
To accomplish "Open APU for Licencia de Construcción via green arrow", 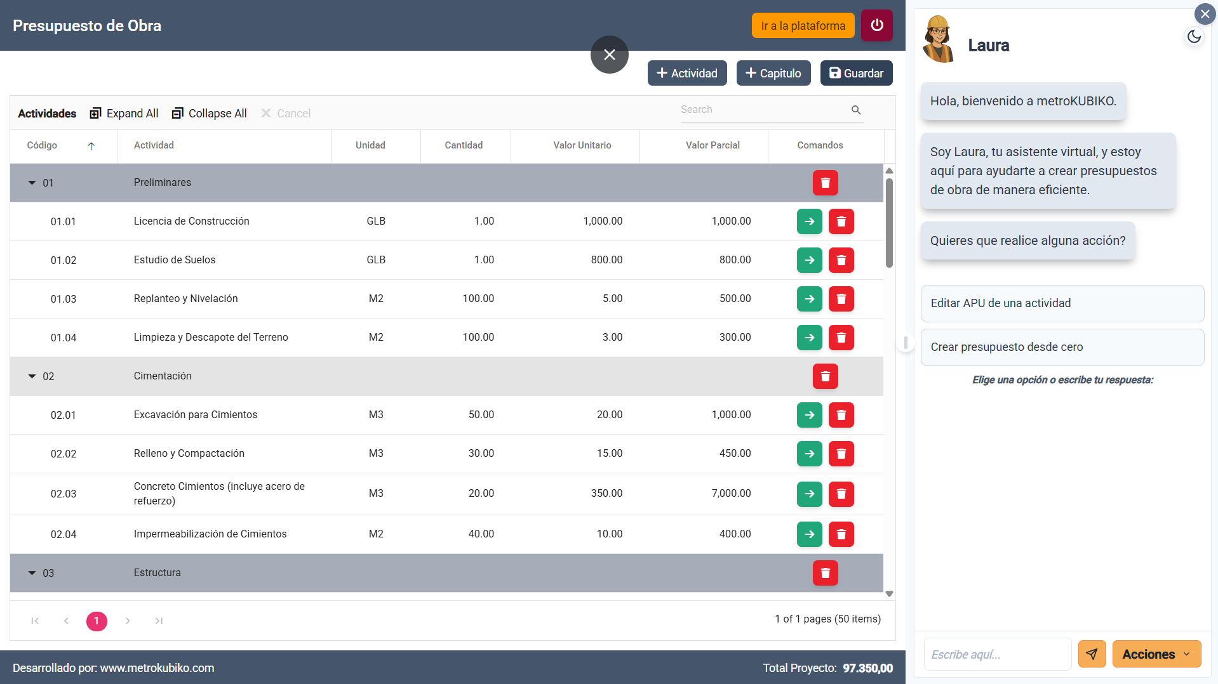I will [809, 221].
